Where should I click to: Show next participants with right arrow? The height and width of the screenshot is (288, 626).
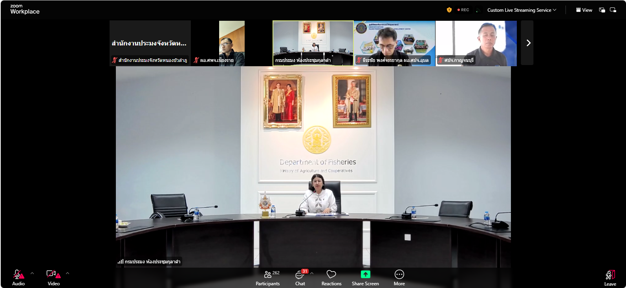(527, 43)
